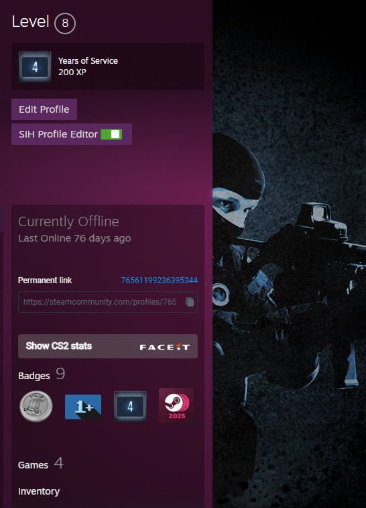Screen dimensions: 366x508
Task: Click the permanent profile URL field
Action: (x=108, y=302)
